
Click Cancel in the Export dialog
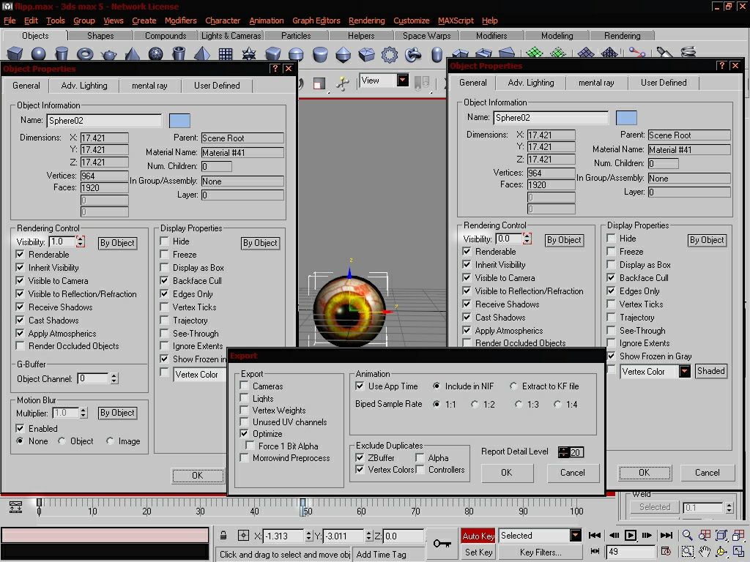click(573, 473)
